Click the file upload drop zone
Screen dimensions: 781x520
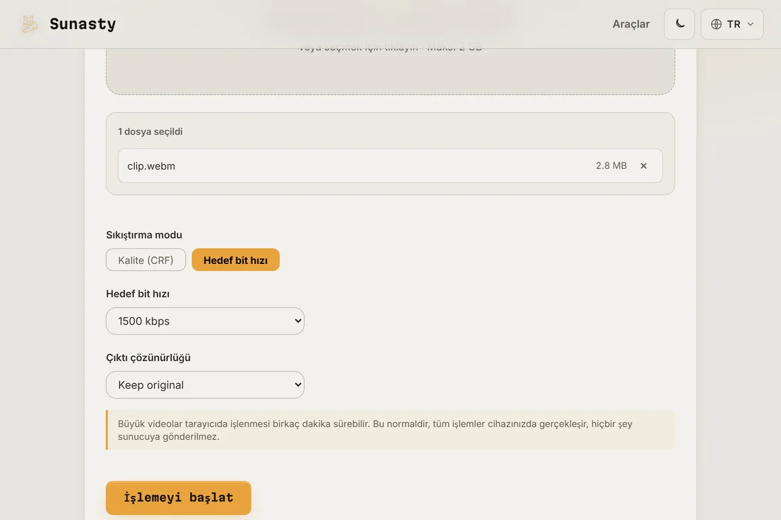point(390,71)
